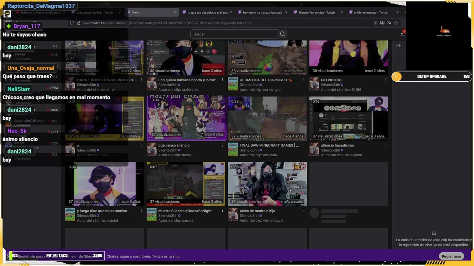Click avatar beside 'pelea de madre e hijo'
Image resolution: width=474 pixels, height=266 pixels.
click(x=233, y=215)
